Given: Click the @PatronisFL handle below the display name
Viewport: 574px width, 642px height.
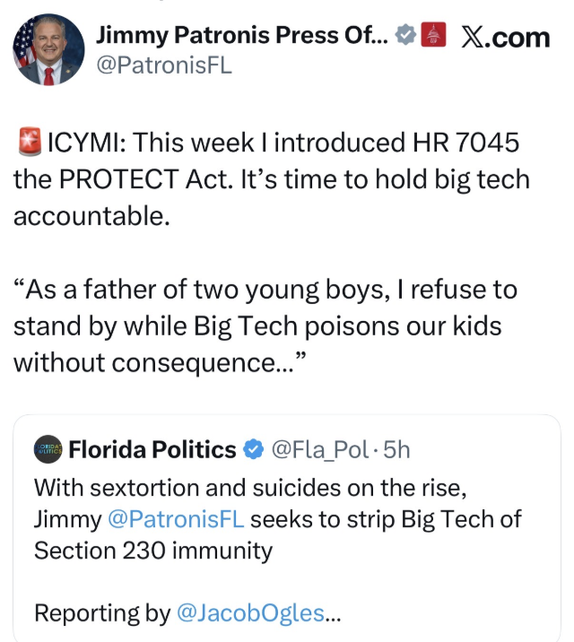Looking at the screenshot, I should pos(163,67).
